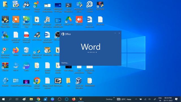Expand the Desktop toolbar chevron
The image size is (181, 102).
pyautogui.click(x=114, y=98)
